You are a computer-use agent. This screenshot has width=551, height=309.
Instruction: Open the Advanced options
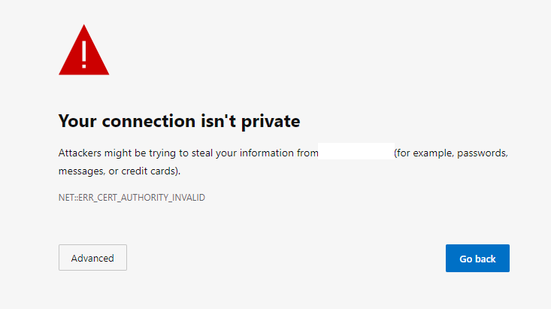[92, 258]
